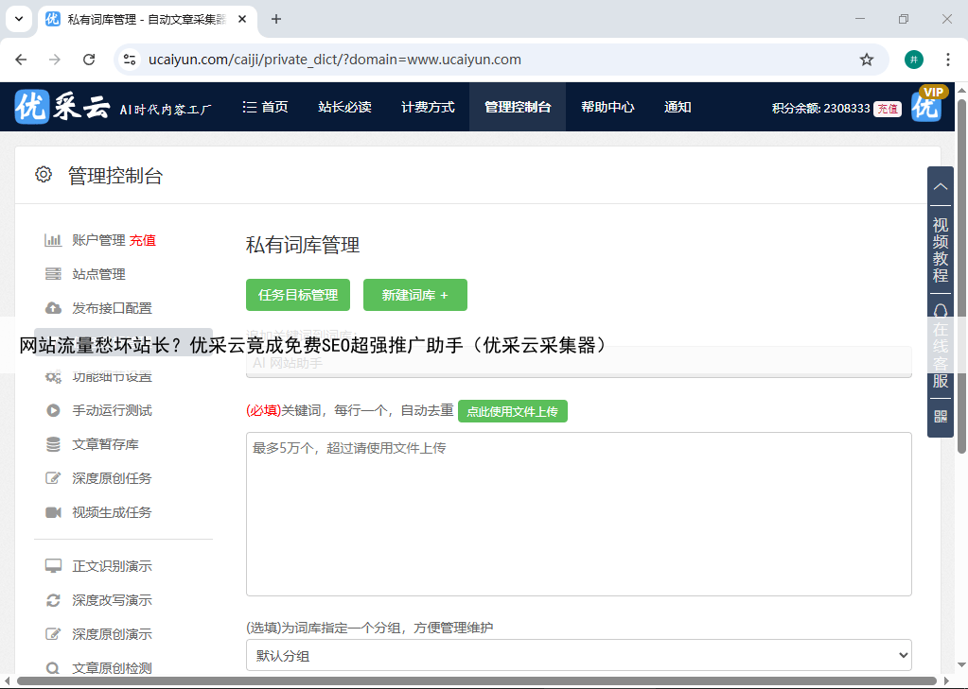Screen dimensions: 968x689
Task: Click the 站点管理 sidebar icon
Action: [53, 274]
